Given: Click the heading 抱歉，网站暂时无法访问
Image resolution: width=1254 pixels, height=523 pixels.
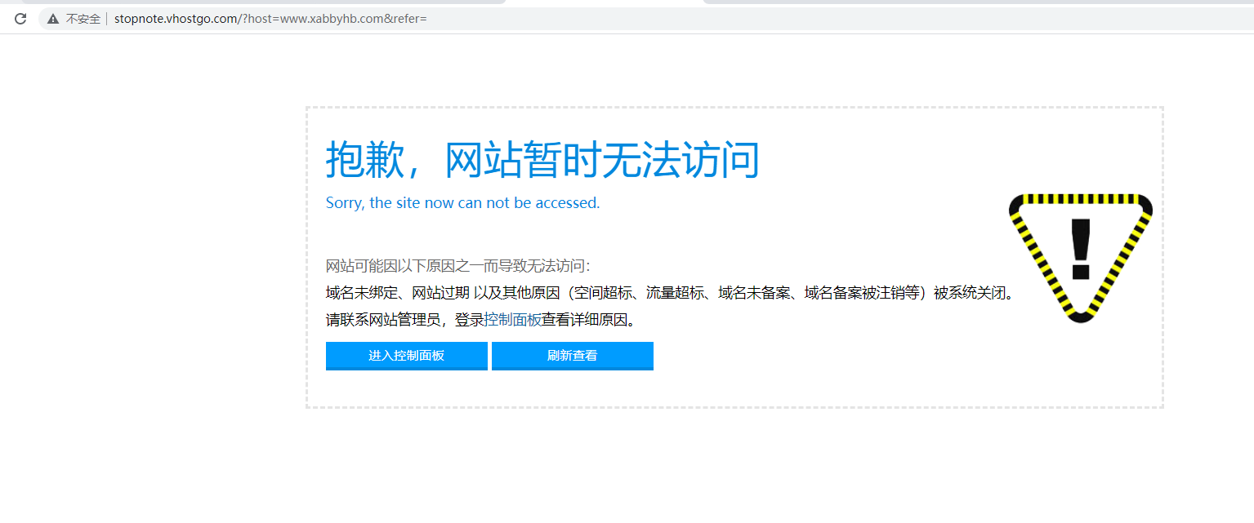Looking at the screenshot, I should [x=542, y=160].
